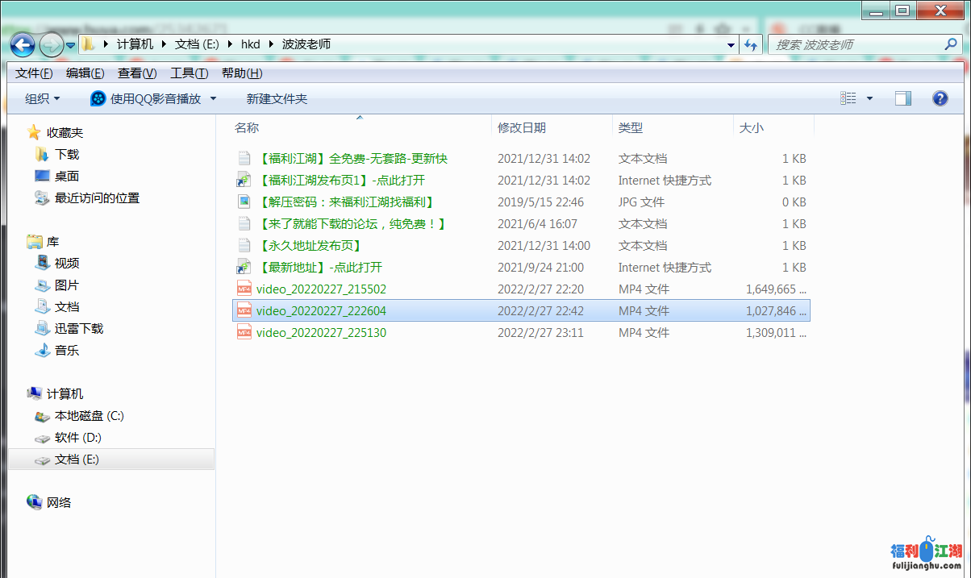Click the QQ Player icon in toolbar
Image resolution: width=971 pixels, height=578 pixels.
pyautogui.click(x=98, y=98)
